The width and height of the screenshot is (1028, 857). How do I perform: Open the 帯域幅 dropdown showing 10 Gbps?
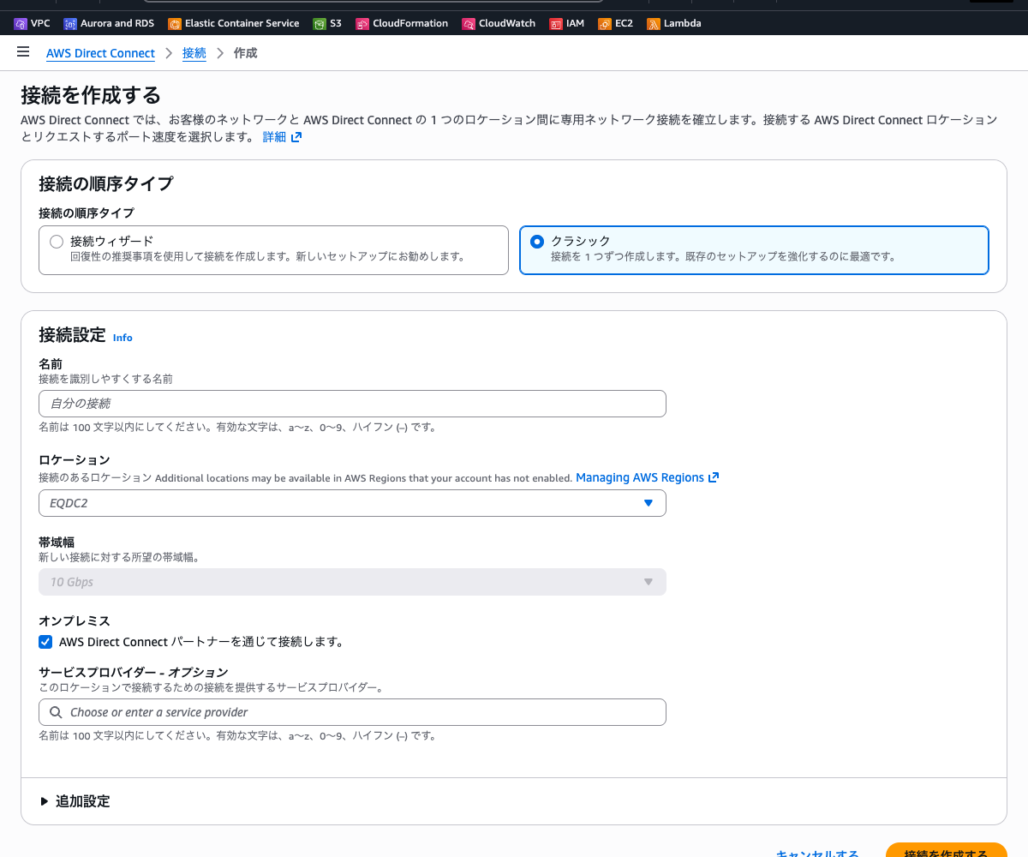click(352, 582)
